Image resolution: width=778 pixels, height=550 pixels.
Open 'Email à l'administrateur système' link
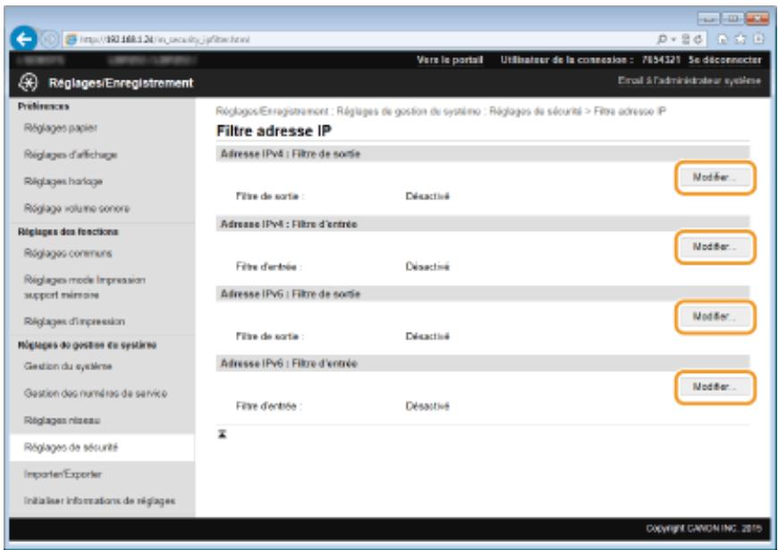point(689,80)
